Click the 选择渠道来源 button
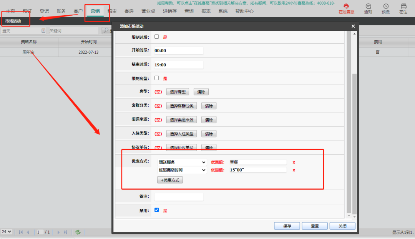 [x=181, y=120]
